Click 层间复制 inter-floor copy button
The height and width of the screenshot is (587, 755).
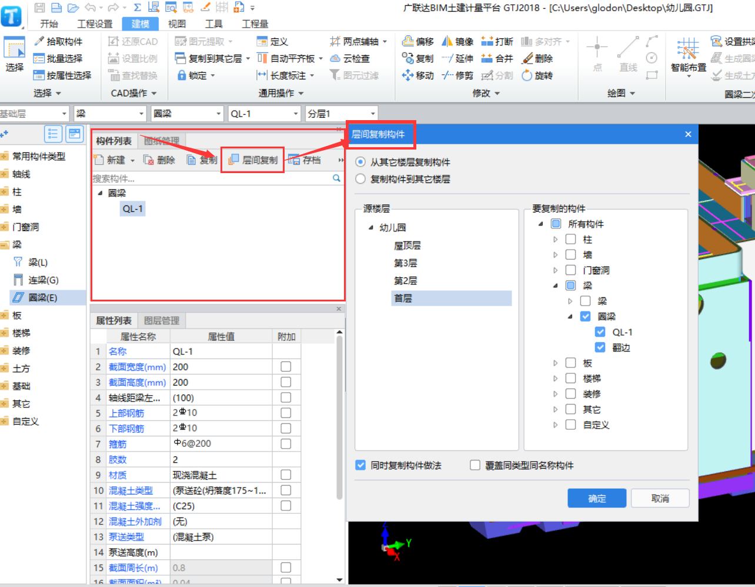(x=253, y=160)
